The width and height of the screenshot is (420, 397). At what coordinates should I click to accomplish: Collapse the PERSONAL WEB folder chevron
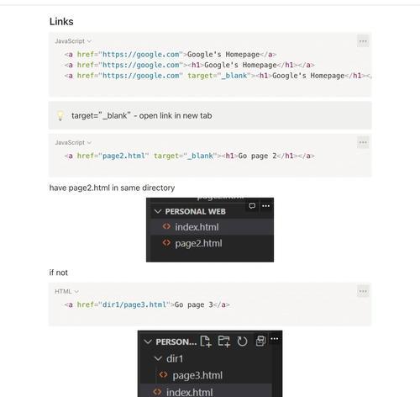pyautogui.click(x=158, y=211)
